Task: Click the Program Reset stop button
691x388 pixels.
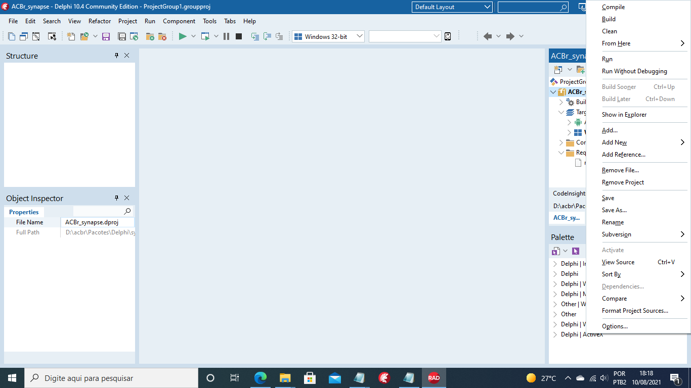Action: click(239, 36)
